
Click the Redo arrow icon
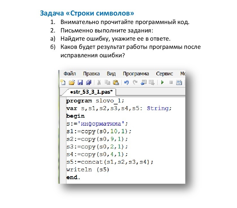(135, 82)
